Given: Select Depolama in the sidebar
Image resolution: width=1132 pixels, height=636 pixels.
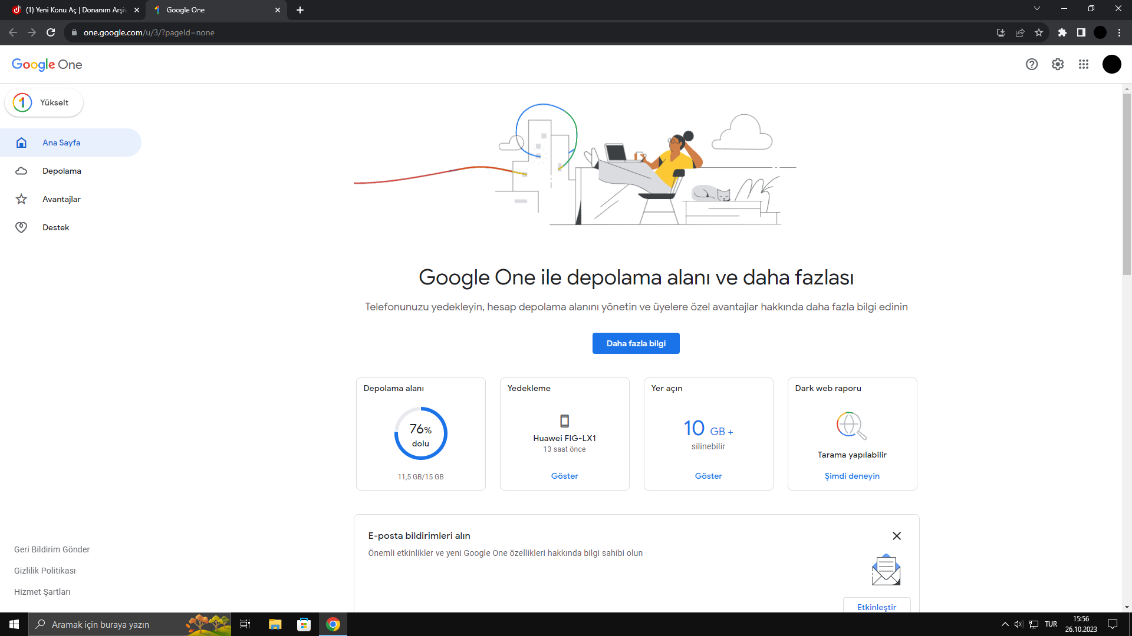Looking at the screenshot, I should (61, 171).
